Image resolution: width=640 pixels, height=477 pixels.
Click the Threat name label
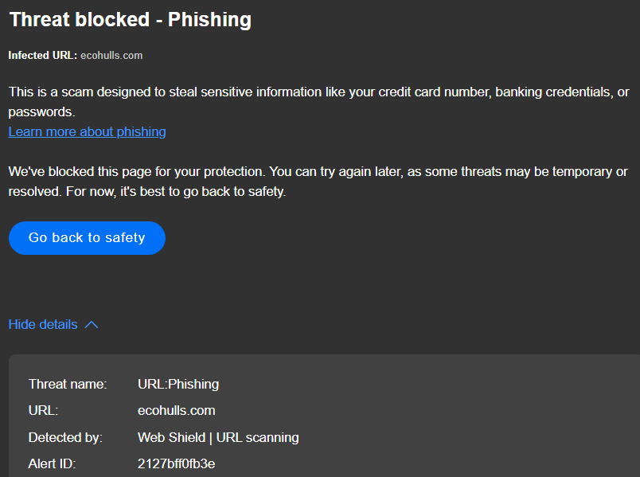[x=68, y=385]
